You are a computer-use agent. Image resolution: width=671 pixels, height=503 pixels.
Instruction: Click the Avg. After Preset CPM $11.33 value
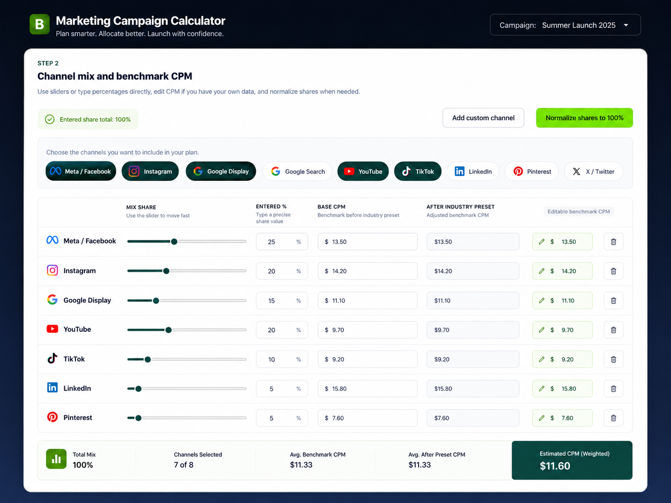coord(420,465)
